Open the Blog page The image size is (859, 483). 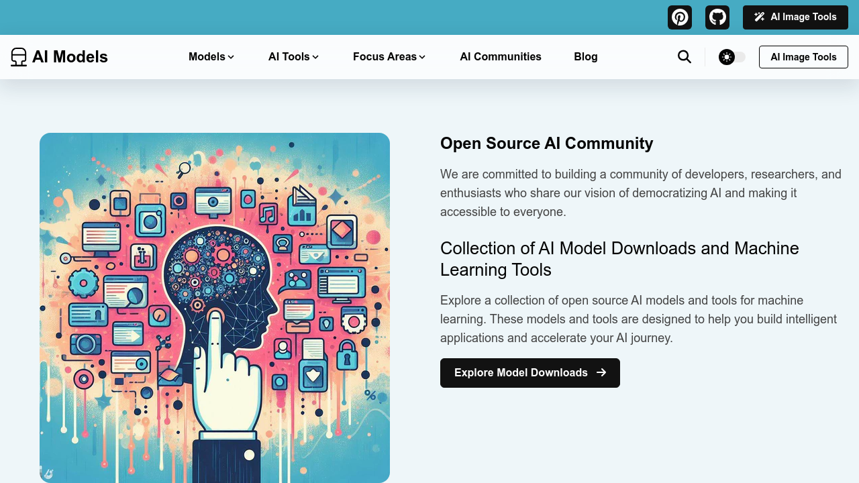(585, 57)
